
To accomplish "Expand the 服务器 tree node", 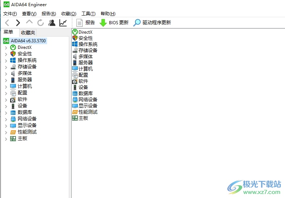I will [x=6, y=80].
